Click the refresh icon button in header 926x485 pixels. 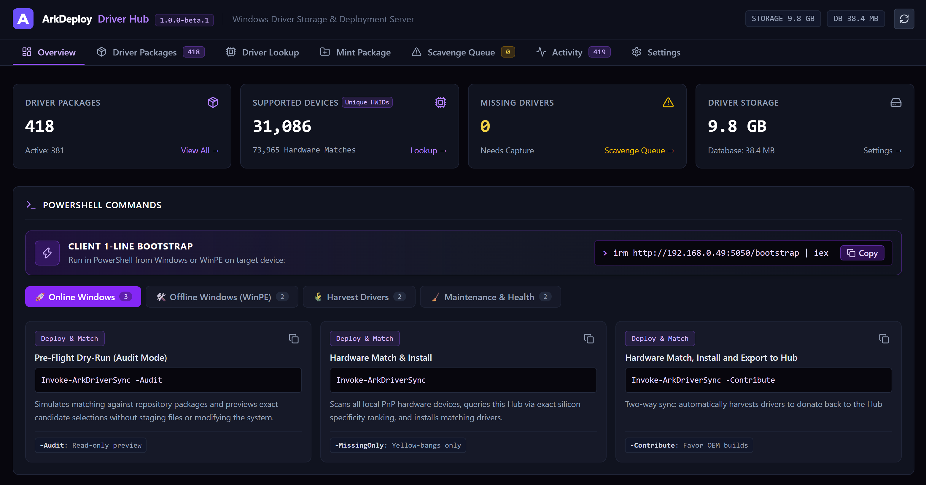tap(904, 19)
